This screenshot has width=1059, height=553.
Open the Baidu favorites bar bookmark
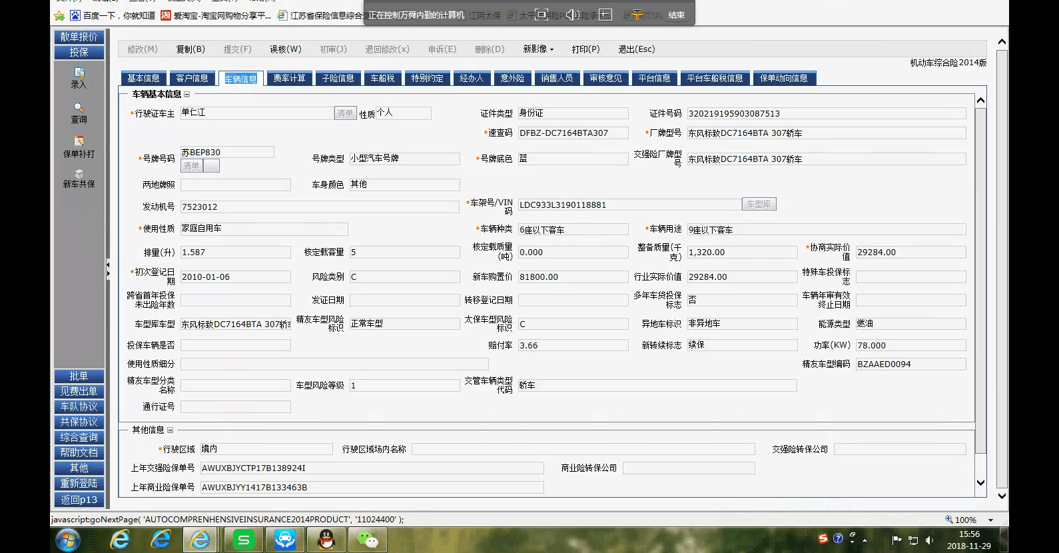[113, 15]
